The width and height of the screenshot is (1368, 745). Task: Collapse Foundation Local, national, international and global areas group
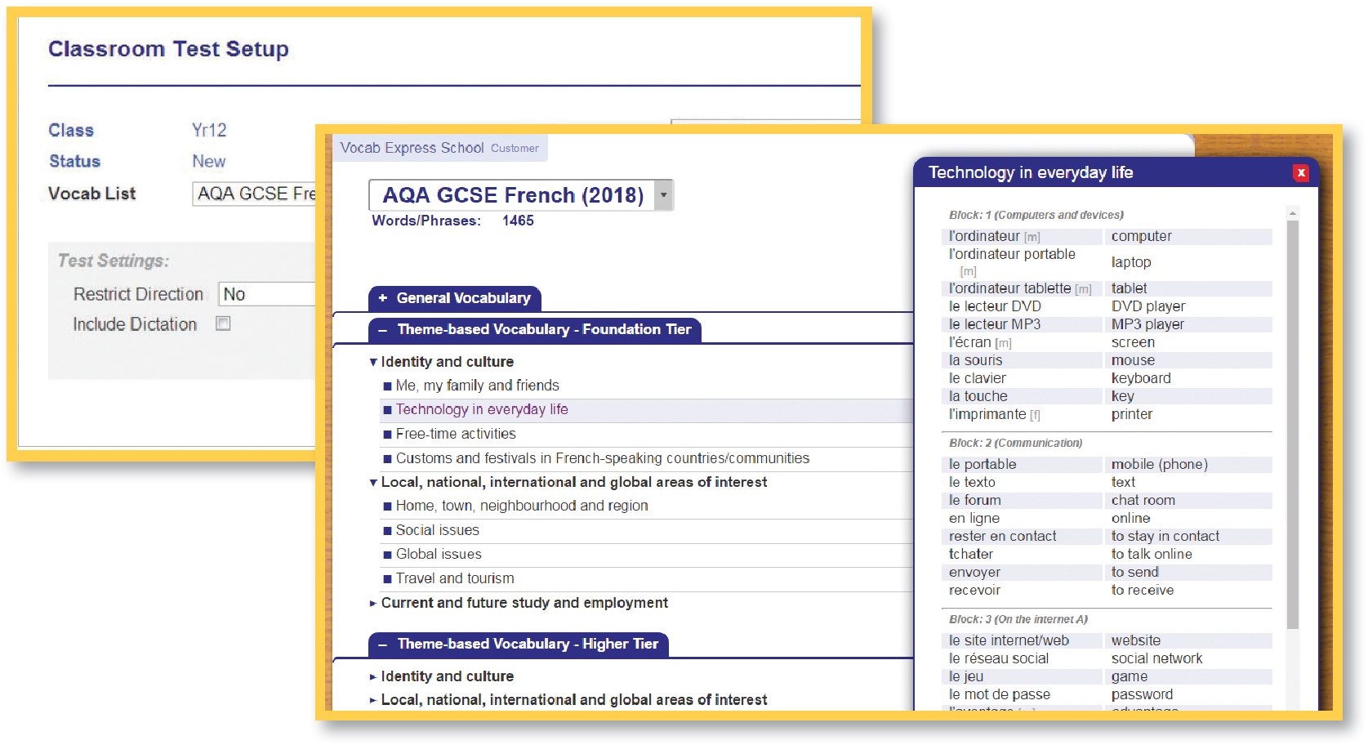tap(568, 482)
